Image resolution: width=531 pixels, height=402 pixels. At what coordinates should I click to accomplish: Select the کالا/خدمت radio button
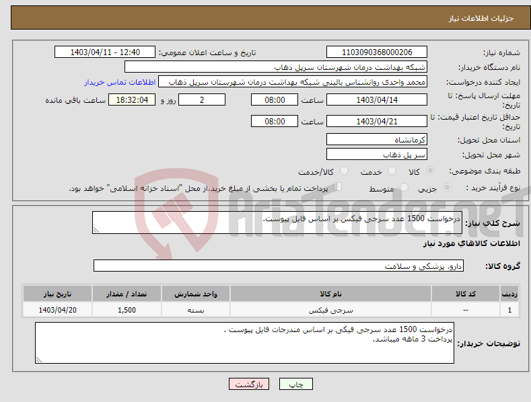coord(344,171)
